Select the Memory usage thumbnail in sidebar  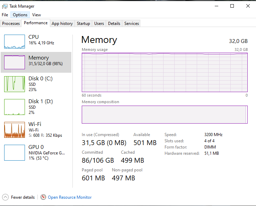click(15, 62)
